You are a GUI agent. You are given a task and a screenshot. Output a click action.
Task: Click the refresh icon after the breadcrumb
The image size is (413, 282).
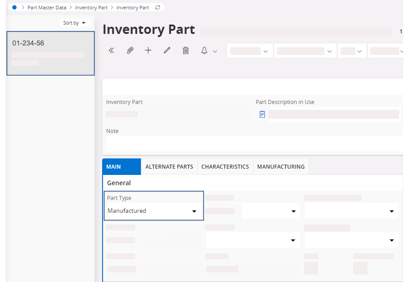click(x=157, y=8)
